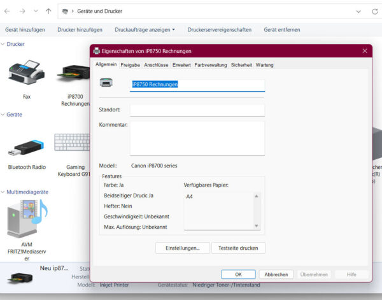Screen dimensions: 382x300
Task: Click the Canon iP8700 series model text
Action: click(154, 166)
